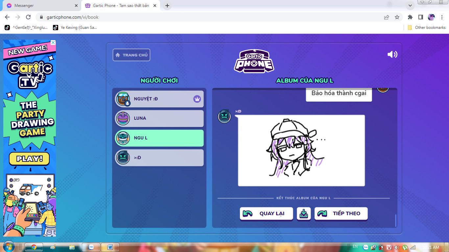The width and height of the screenshot is (449, 252).
Task: Click the network signal tray icon
Action: 413,247
